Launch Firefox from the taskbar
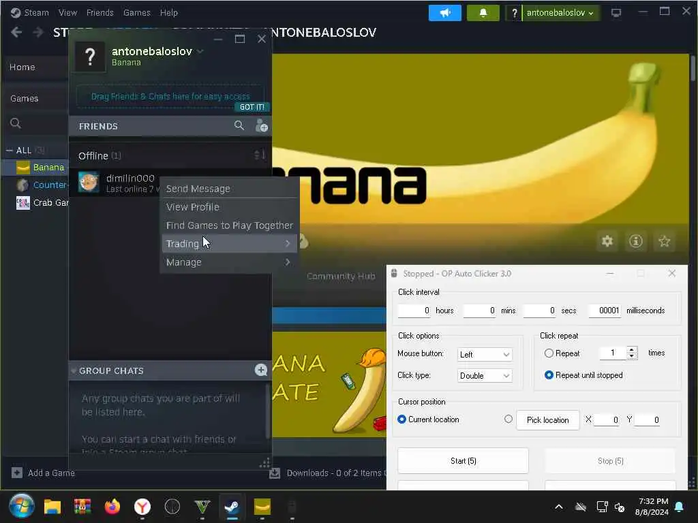Screen dimensions: 698x523 tap(112, 507)
